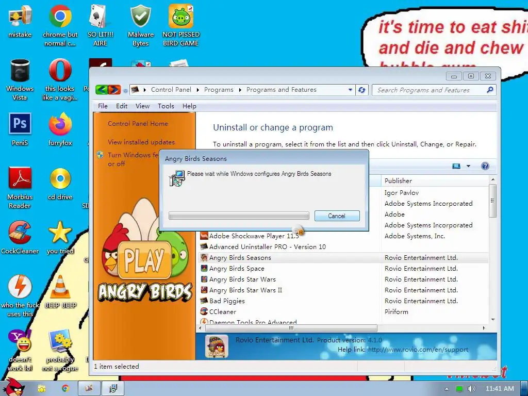Viewport: 528px width, 396px height.
Task: Expand the view options dropdown arrow
Action: click(x=468, y=166)
